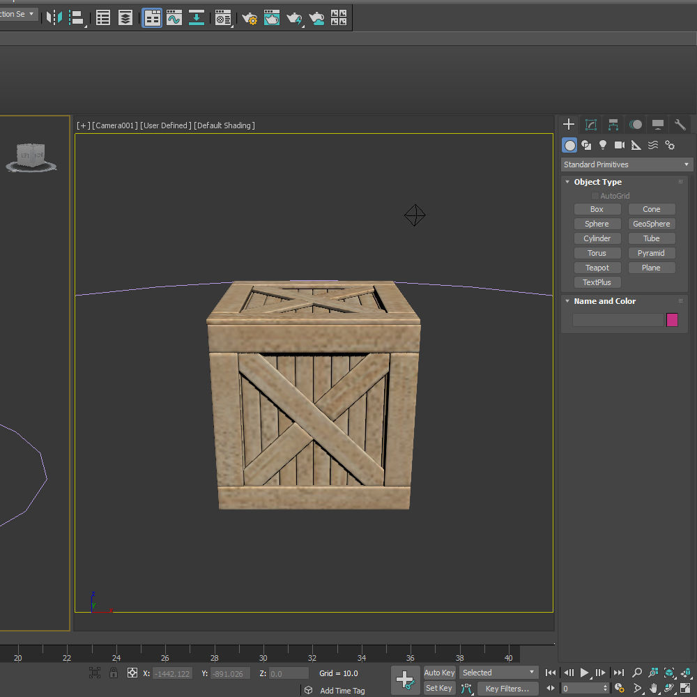Select the Systems gears category icon

pyautogui.click(x=669, y=145)
